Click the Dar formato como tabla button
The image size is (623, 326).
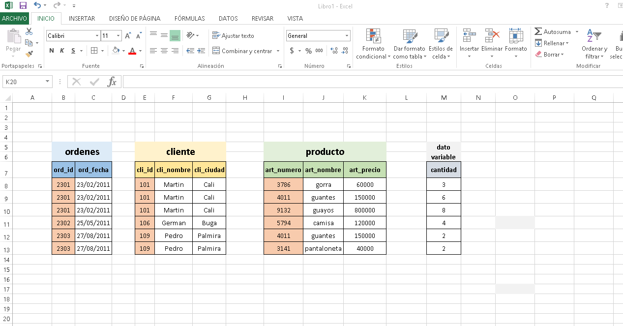[x=409, y=44]
